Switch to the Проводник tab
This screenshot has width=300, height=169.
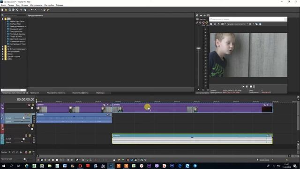point(35,93)
